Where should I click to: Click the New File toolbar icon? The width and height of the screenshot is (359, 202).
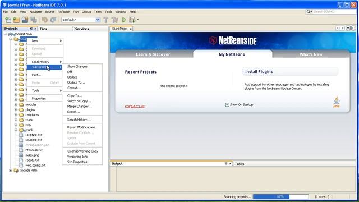coord(8,20)
